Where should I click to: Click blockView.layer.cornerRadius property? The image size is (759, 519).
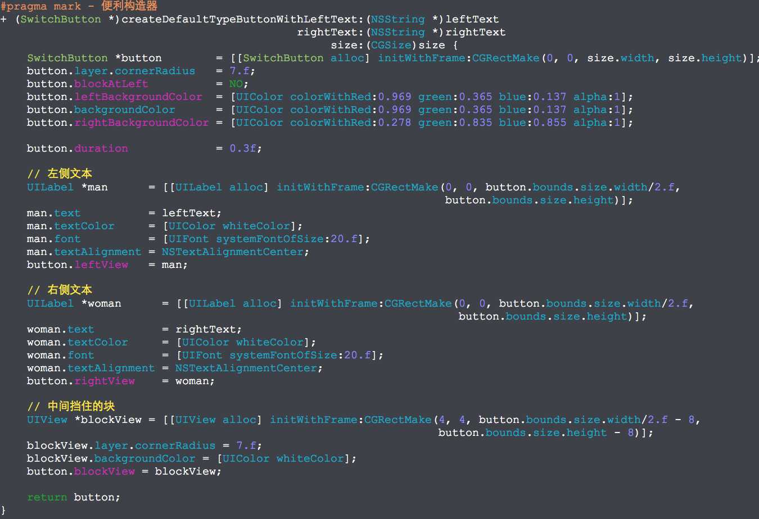point(121,445)
